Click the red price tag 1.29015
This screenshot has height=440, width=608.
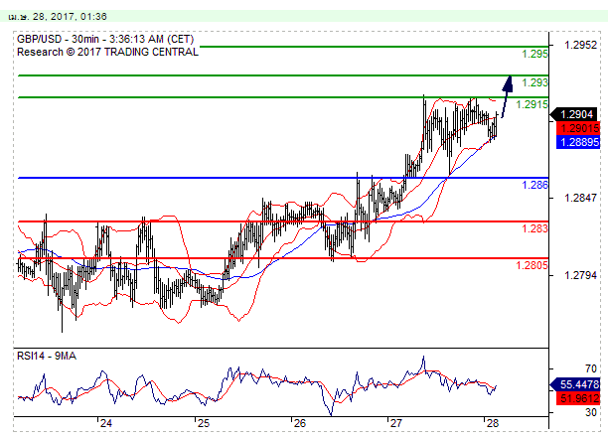pos(578,128)
